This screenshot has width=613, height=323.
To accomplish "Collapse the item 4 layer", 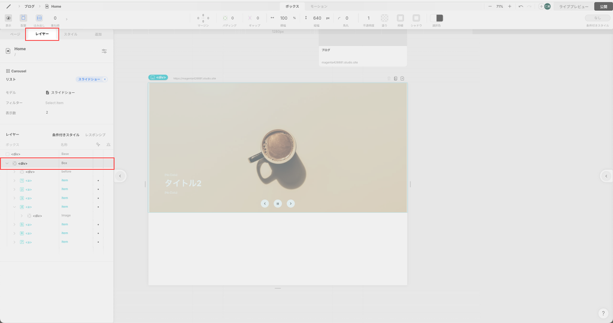I will (14, 207).
